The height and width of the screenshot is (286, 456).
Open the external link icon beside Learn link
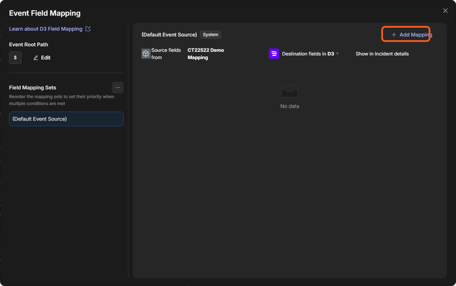(88, 29)
